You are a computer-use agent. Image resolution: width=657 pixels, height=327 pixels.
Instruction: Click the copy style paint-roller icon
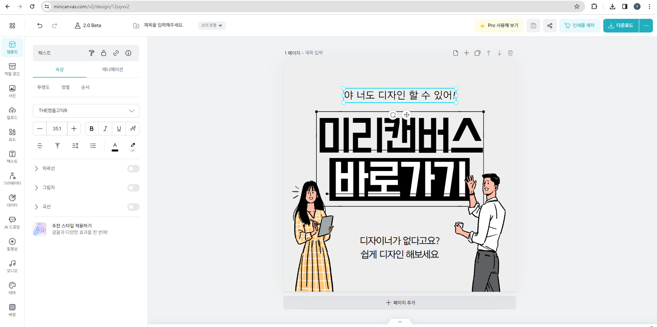coord(91,53)
